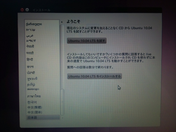Select हिन्दी language
Image resolution: width=176 pixels, height=132 pixels.
30,59
